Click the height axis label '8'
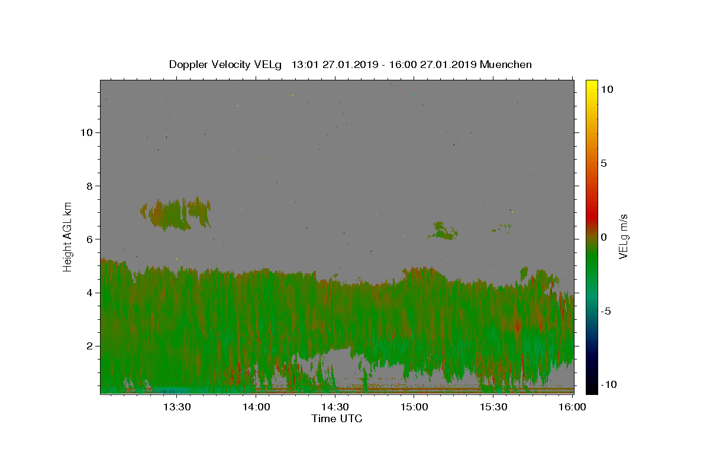The image size is (710, 473). click(x=89, y=186)
